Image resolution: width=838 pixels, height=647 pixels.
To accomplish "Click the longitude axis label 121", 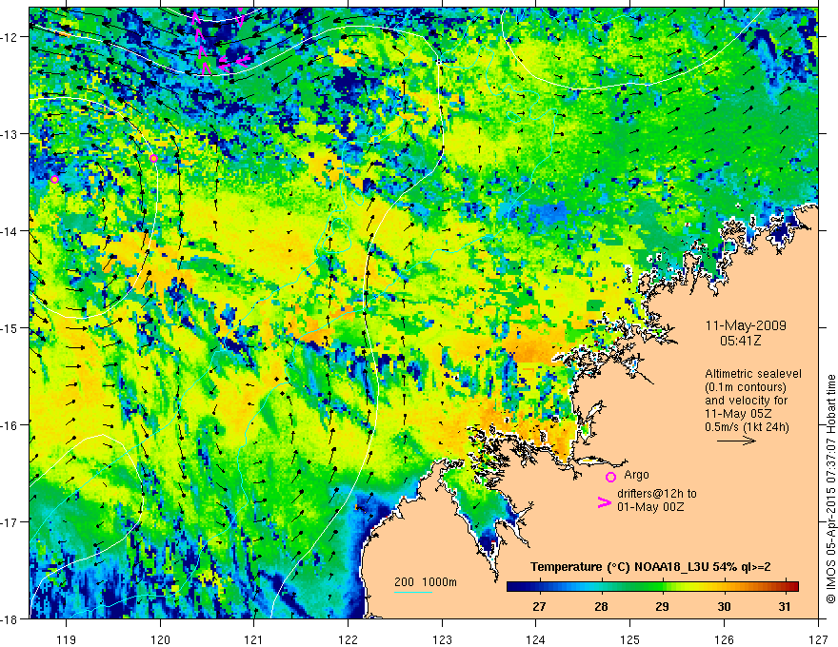I will pyautogui.click(x=254, y=639).
